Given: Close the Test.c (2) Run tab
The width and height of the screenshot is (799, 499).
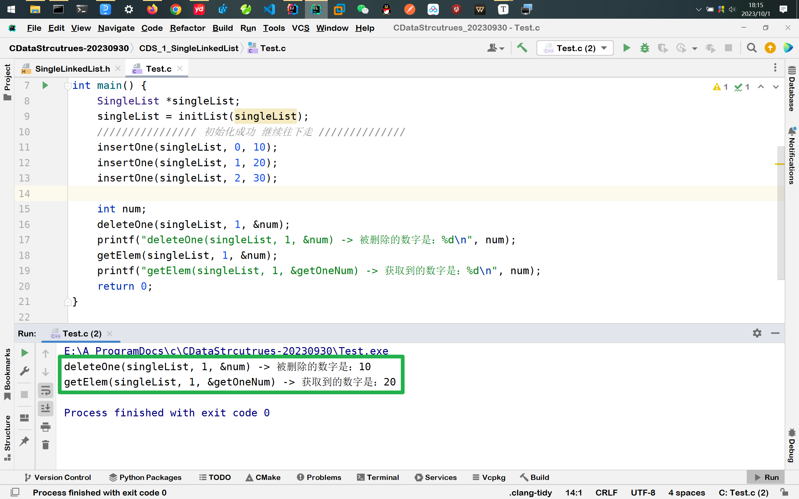Looking at the screenshot, I should (110, 334).
